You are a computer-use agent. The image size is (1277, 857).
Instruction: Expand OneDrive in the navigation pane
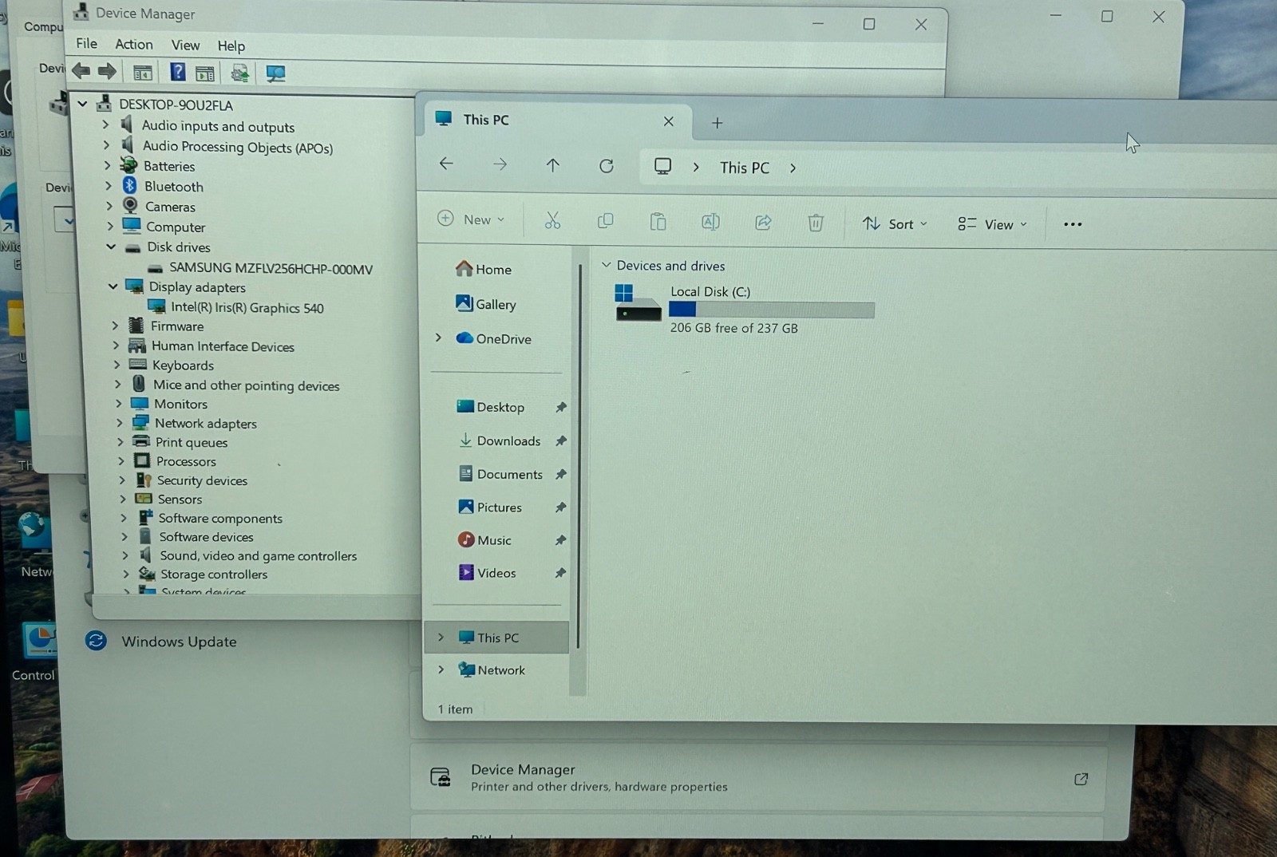[438, 338]
